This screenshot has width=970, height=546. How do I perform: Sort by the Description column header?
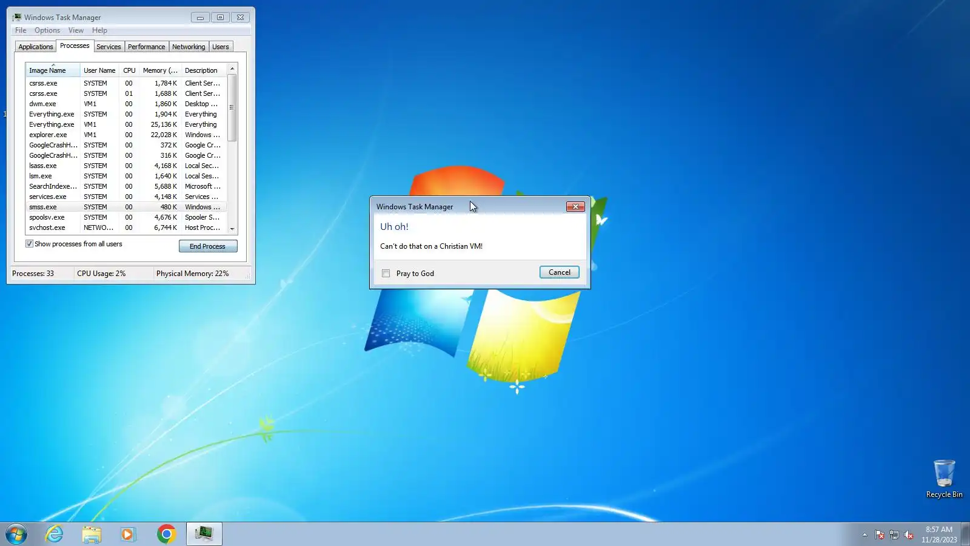pyautogui.click(x=204, y=70)
